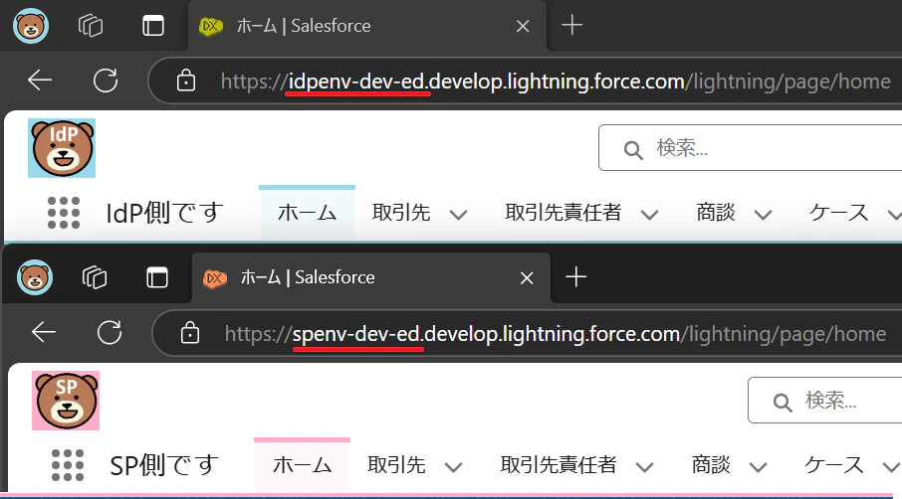This screenshot has height=499, width=902.
Task: Click the 検索 search box in SP org
Action: click(825, 401)
